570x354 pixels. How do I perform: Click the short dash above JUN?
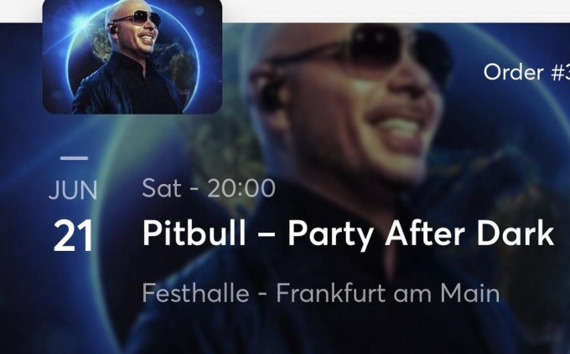74,158
